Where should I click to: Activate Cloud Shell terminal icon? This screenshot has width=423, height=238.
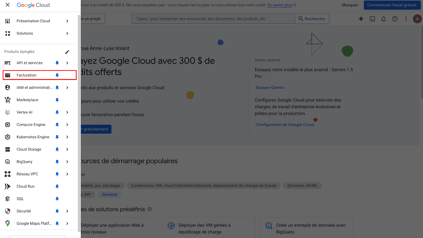coord(372,19)
